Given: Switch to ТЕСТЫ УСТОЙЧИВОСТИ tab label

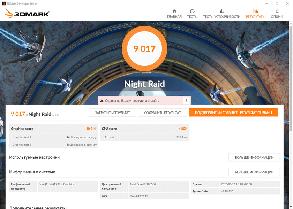Looking at the screenshot, I should point(221,17).
